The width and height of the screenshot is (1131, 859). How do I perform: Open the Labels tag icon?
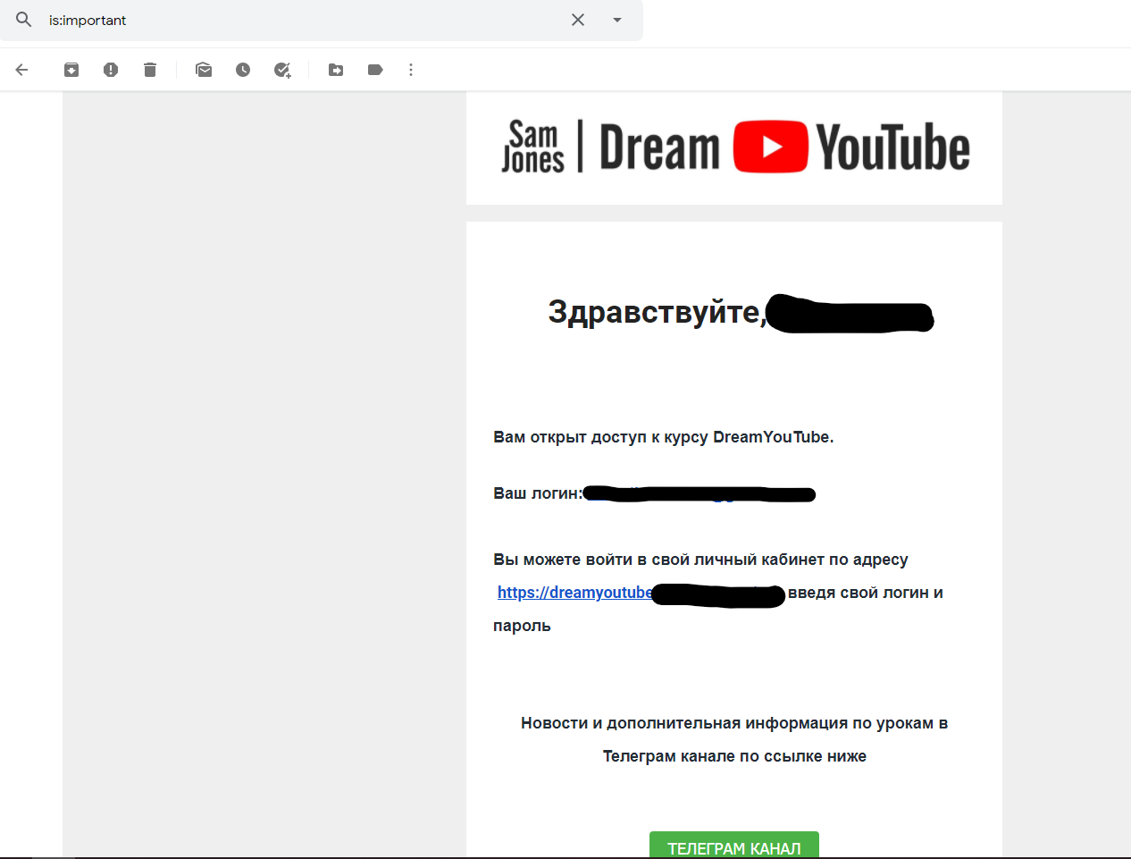click(375, 70)
